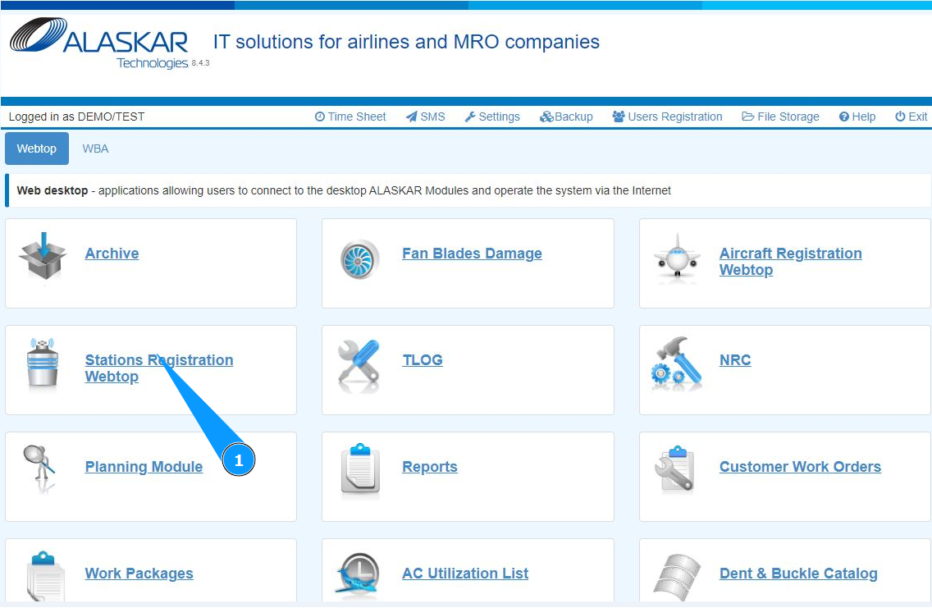Click the Work Packages clipboard icon
This screenshot has width=932, height=608.
coord(45,576)
